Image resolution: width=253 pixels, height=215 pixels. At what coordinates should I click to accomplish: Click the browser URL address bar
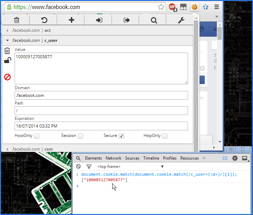(x=85, y=7)
